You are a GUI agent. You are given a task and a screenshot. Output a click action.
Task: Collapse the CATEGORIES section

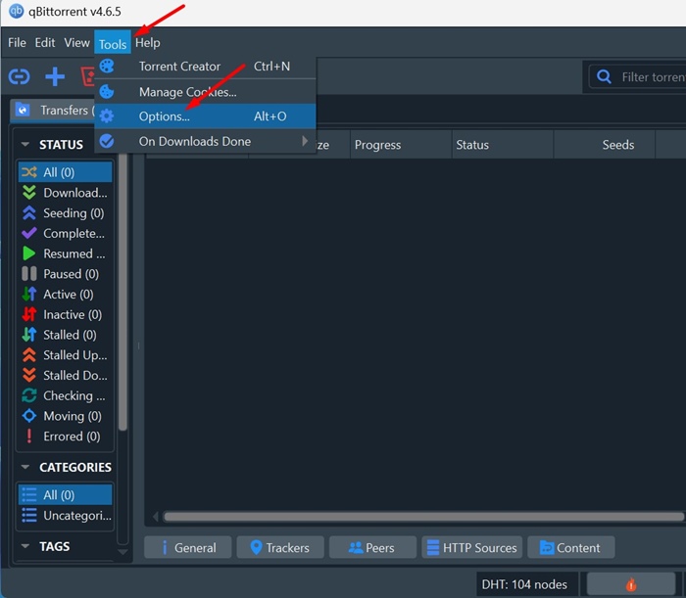[x=25, y=467]
